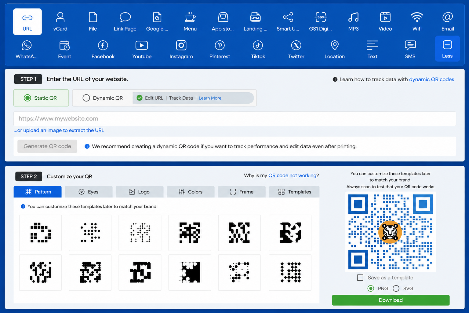Choose the Youtube QR type
Screen dimensions: 469x313
click(x=142, y=50)
